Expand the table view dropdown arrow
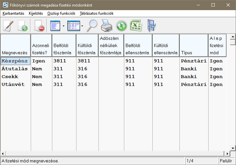Screen dimensions: 236x165 [x=82, y=26]
